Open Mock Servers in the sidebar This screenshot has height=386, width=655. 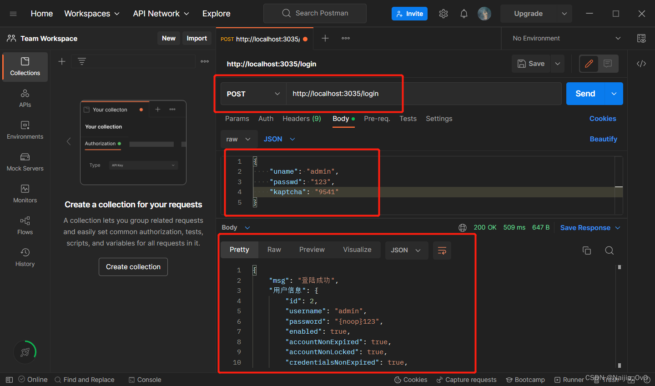25,162
